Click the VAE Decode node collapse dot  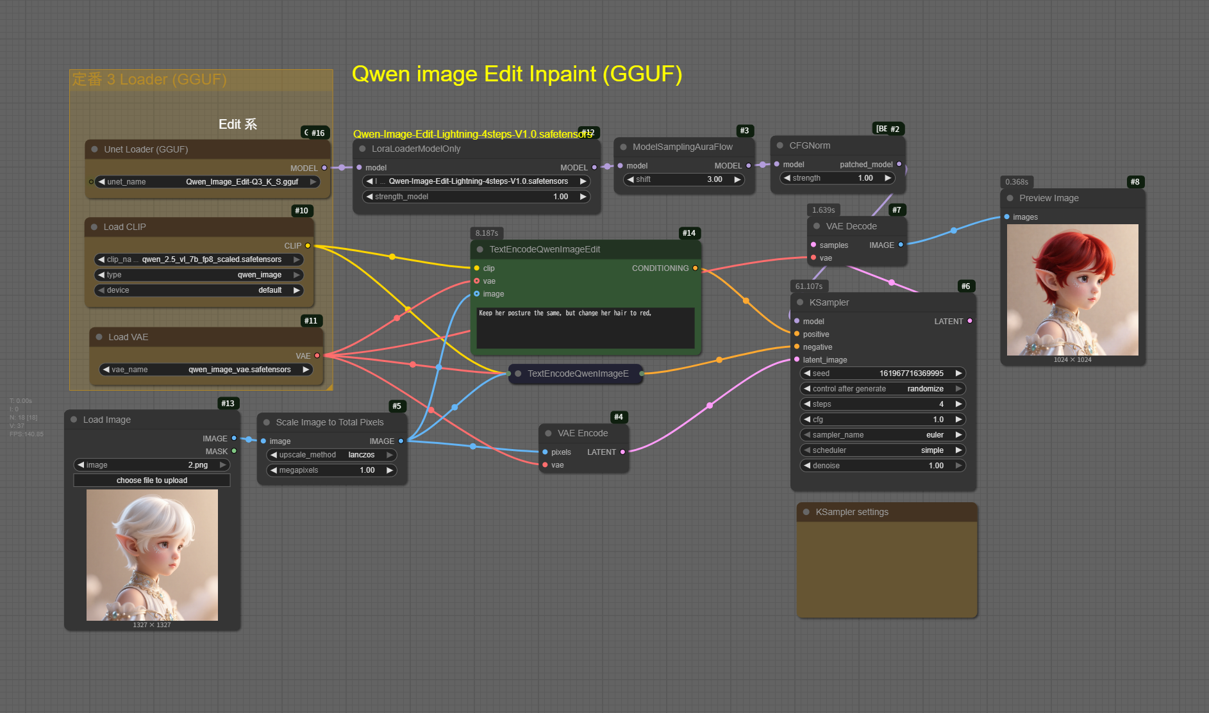click(x=817, y=226)
